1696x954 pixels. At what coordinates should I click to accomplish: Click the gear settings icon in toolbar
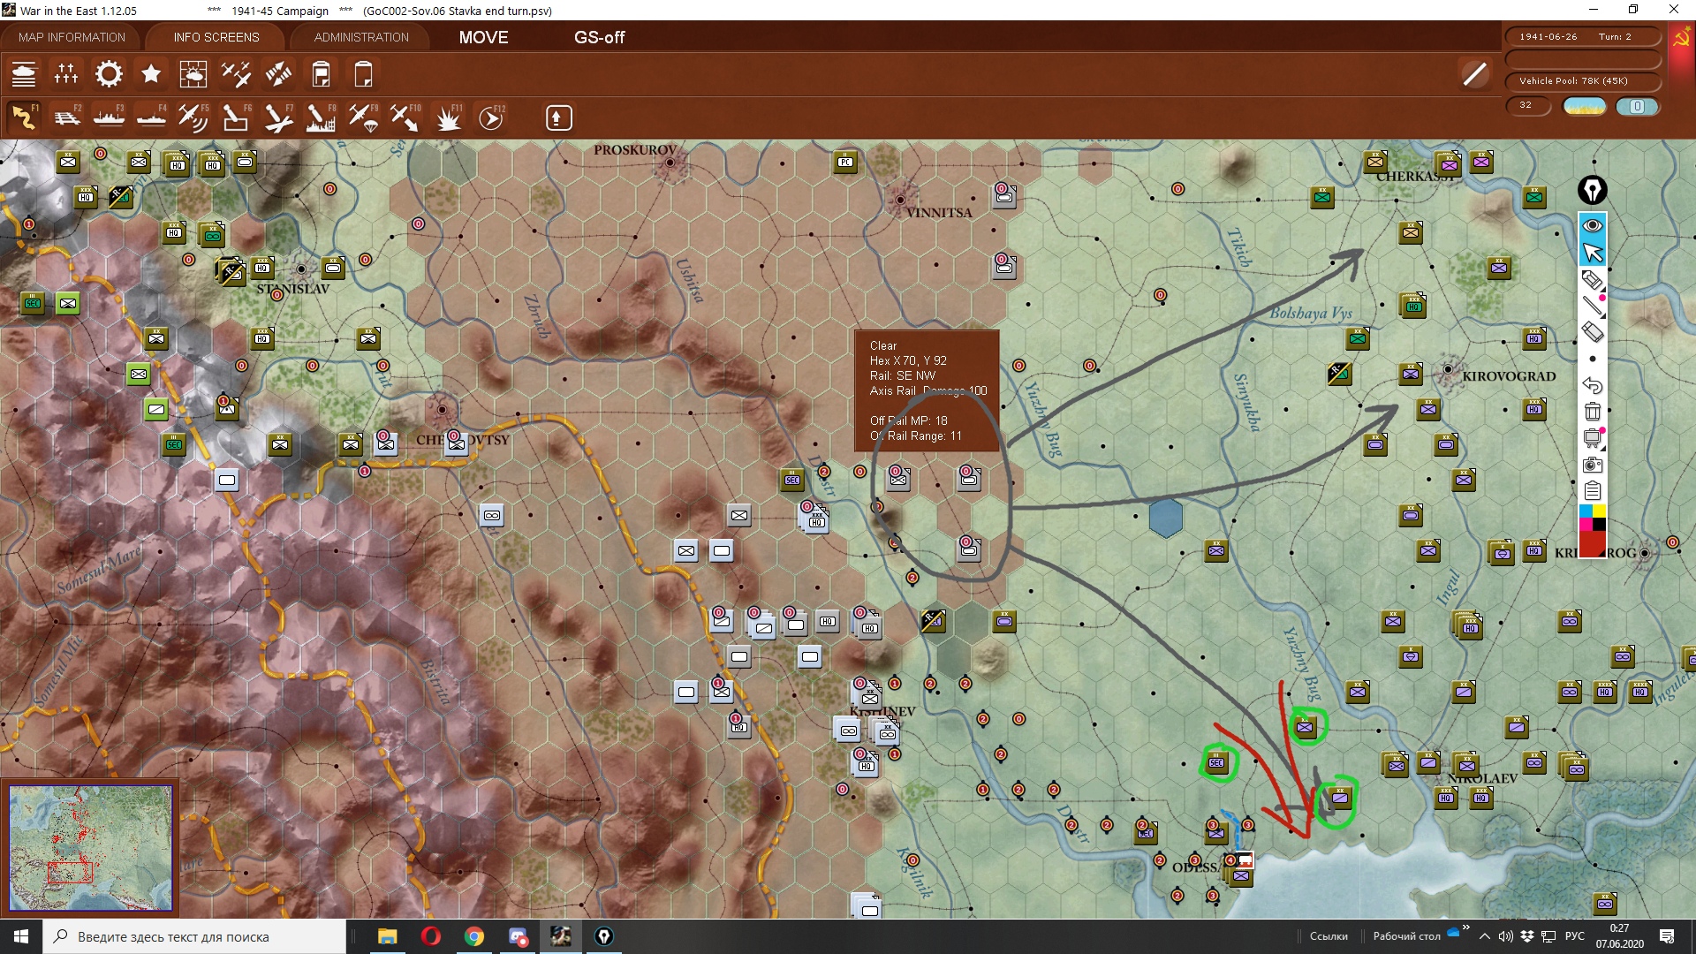[x=109, y=74]
